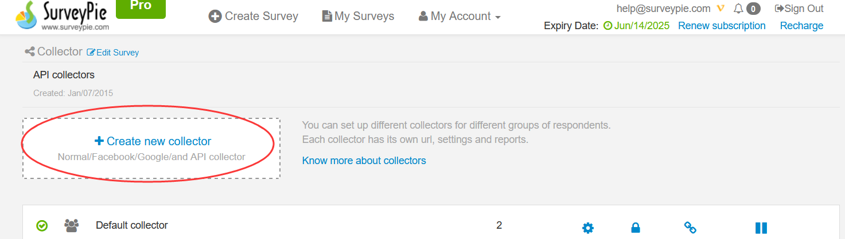Open notifications bell

[738, 9]
